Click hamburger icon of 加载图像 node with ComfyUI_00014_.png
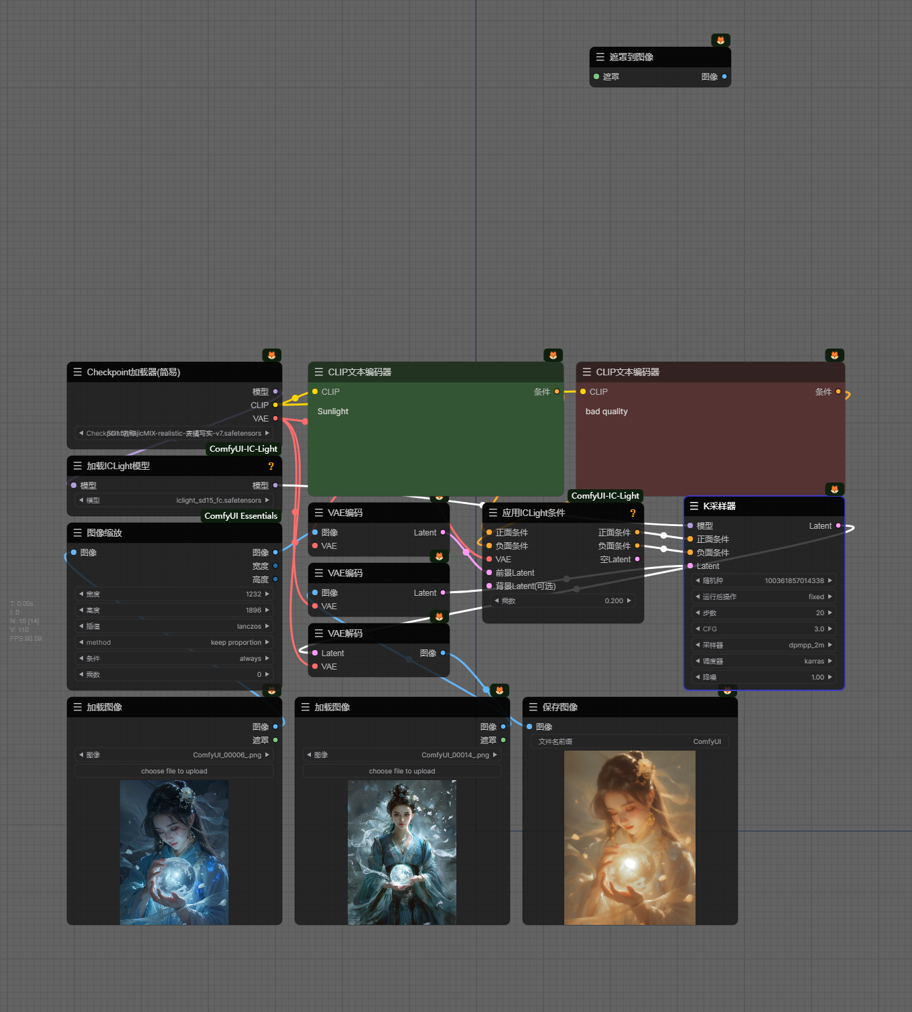The width and height of the screenshot is (912, 1012). tap(306, 707)
